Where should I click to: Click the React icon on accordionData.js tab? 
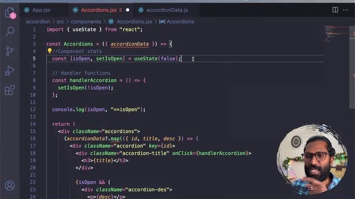141,10
